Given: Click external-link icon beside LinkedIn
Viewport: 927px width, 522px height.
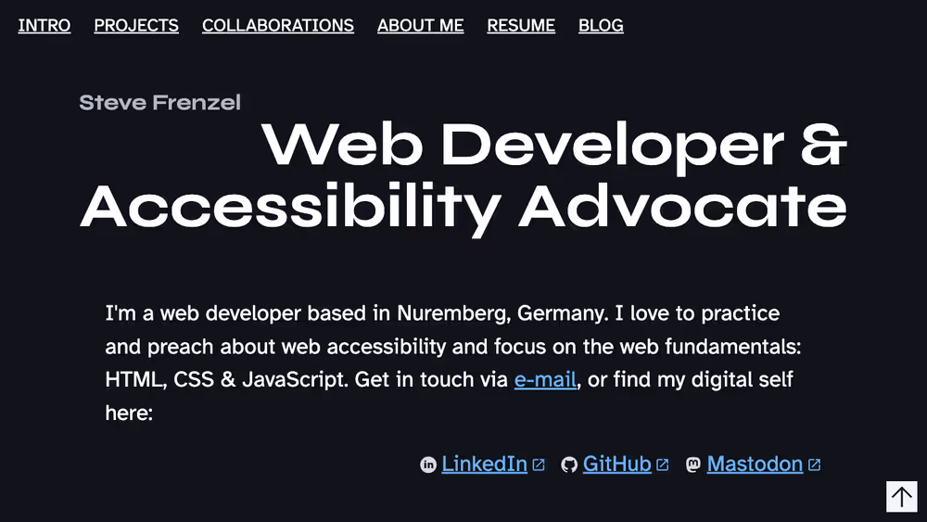Looking at the screenshot, I should click(x=538, y=465).
